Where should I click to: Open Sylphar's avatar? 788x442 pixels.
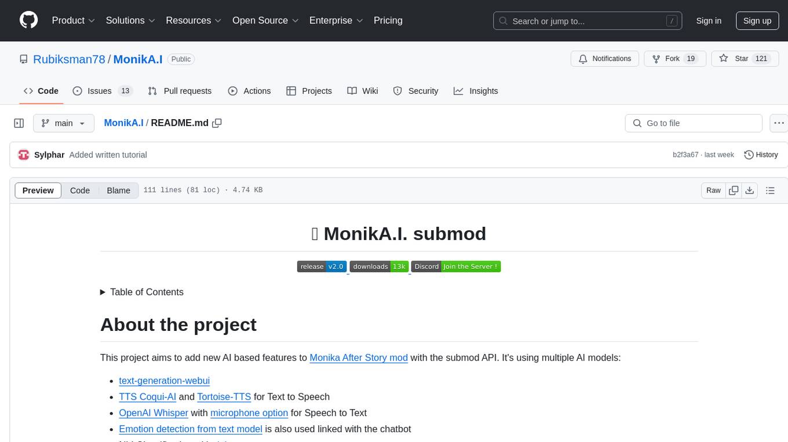point(24,154)
